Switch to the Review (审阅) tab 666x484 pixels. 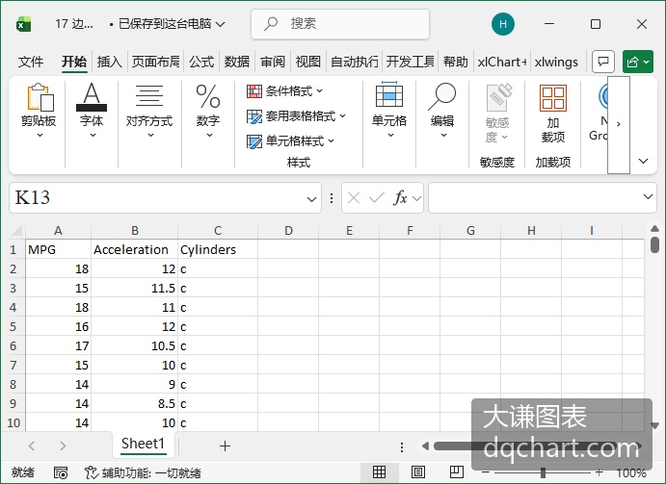tap(273, 62)
